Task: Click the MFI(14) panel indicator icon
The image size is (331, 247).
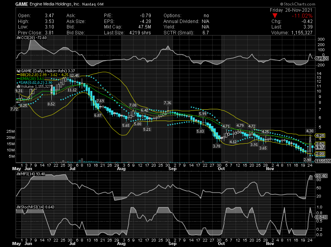Action: (18, 174)
